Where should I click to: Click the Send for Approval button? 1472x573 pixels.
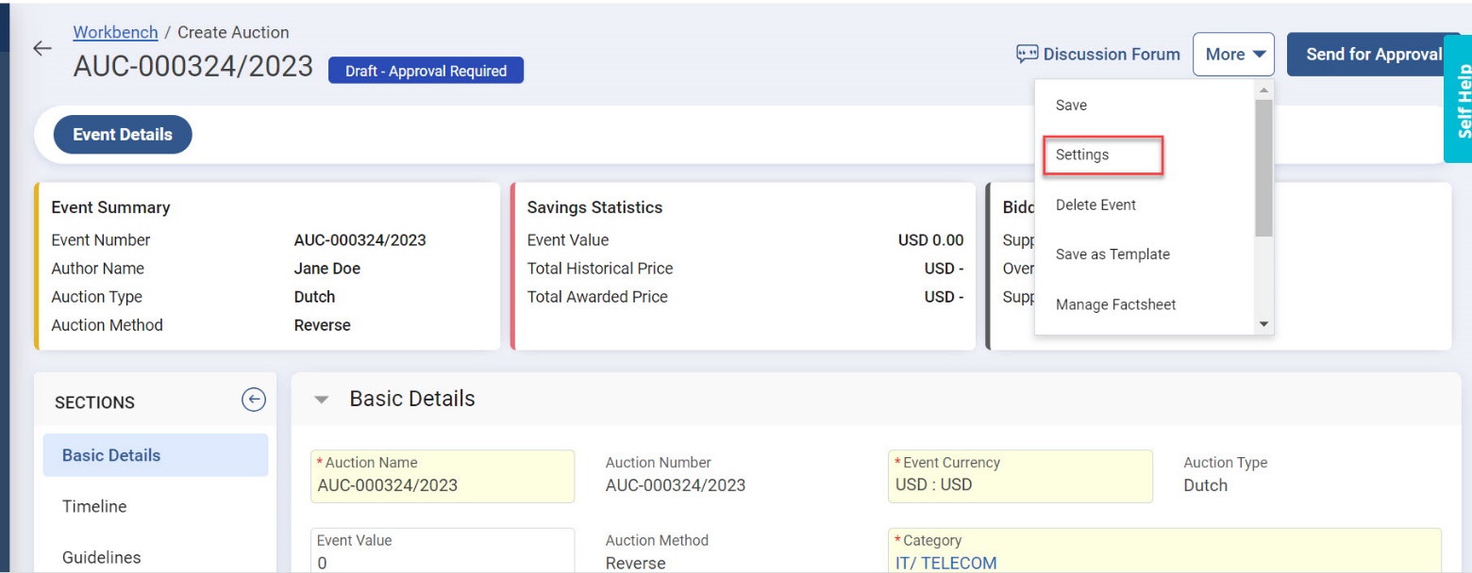coord(1373,55)
